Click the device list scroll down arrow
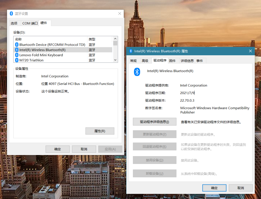 [x=115, y=60]
